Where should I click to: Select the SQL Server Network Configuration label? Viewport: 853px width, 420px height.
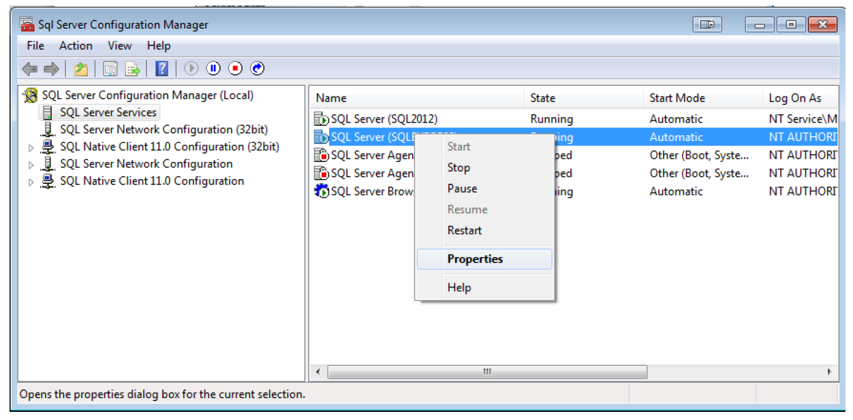pyautogui.click(x=146, y=163)
